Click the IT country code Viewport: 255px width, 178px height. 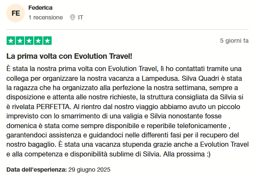[x=81, y=18]
